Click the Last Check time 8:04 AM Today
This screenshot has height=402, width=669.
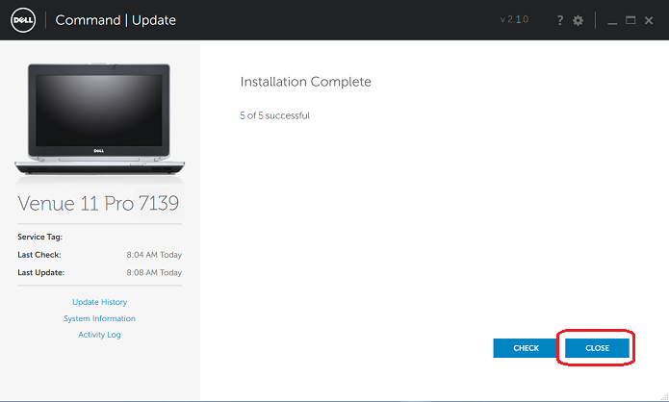(x=154, y=255)
